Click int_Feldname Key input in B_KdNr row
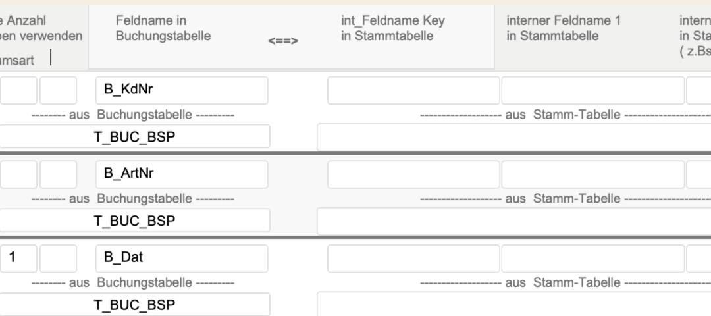Viewport: 711px width, 316px height. 413,91
